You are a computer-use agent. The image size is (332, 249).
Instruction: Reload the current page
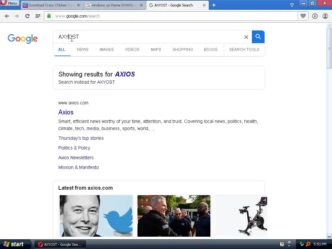(x=27, y=16)
